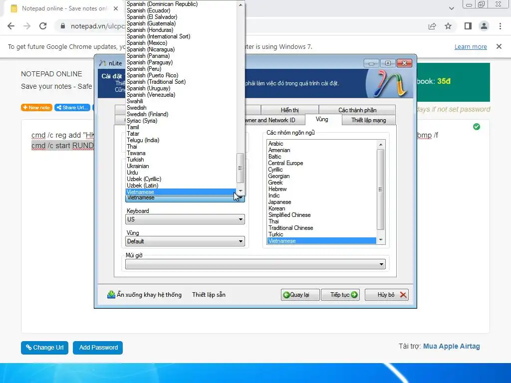The height and width of the screenshot is (383, 511).
Task: Dismiss the Chrome updates notification bar
Action: [499, 46]
